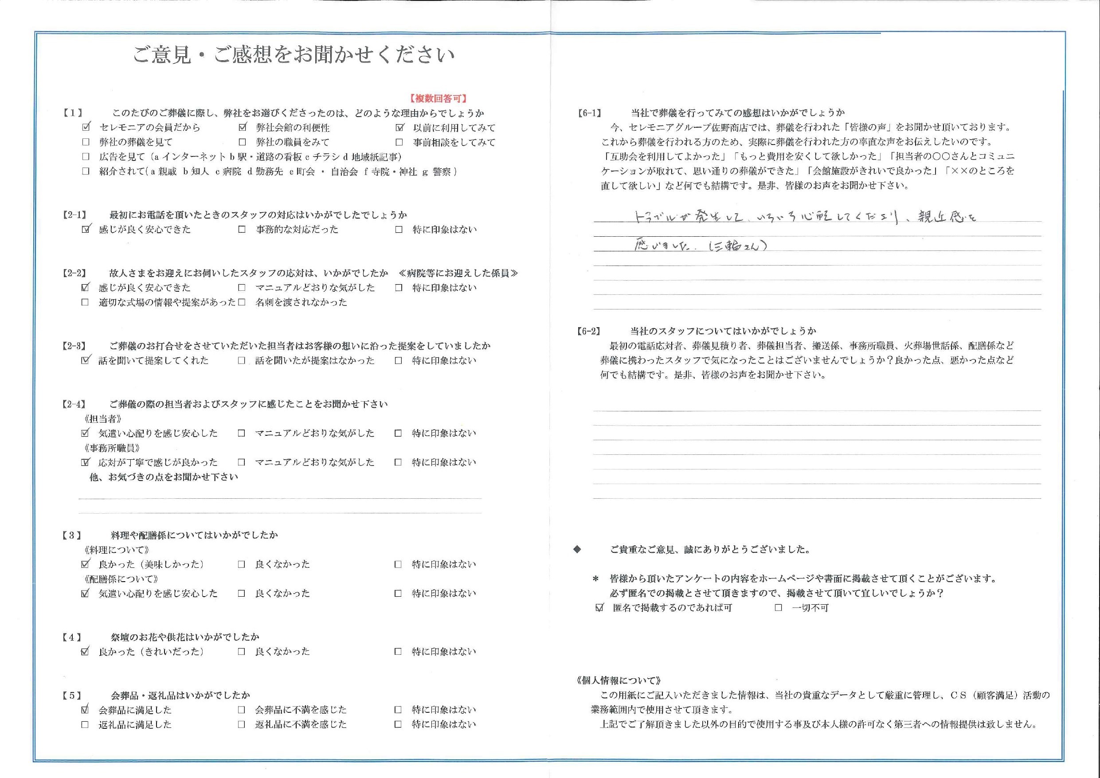
Task: Click the '《個人情報について》' heading
Action: click(619, 680)
